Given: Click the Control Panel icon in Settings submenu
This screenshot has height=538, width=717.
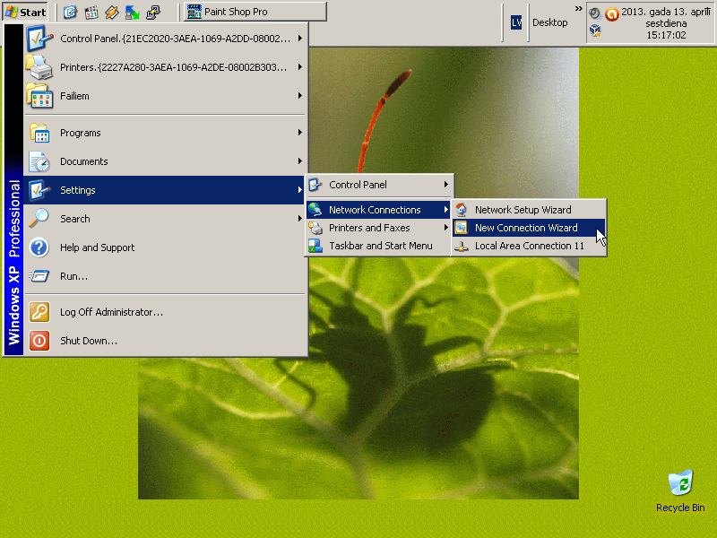Looking at the screenshot, I should click(x=315, y=185).
